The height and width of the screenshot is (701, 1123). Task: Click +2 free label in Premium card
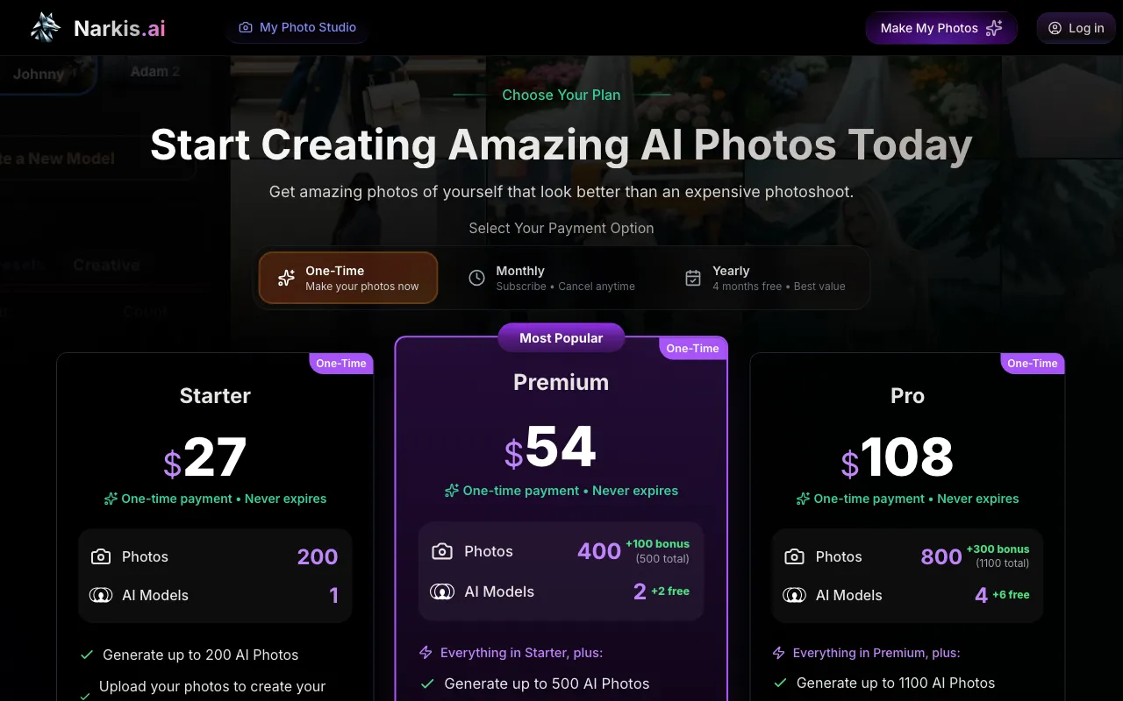pos(670,591)
